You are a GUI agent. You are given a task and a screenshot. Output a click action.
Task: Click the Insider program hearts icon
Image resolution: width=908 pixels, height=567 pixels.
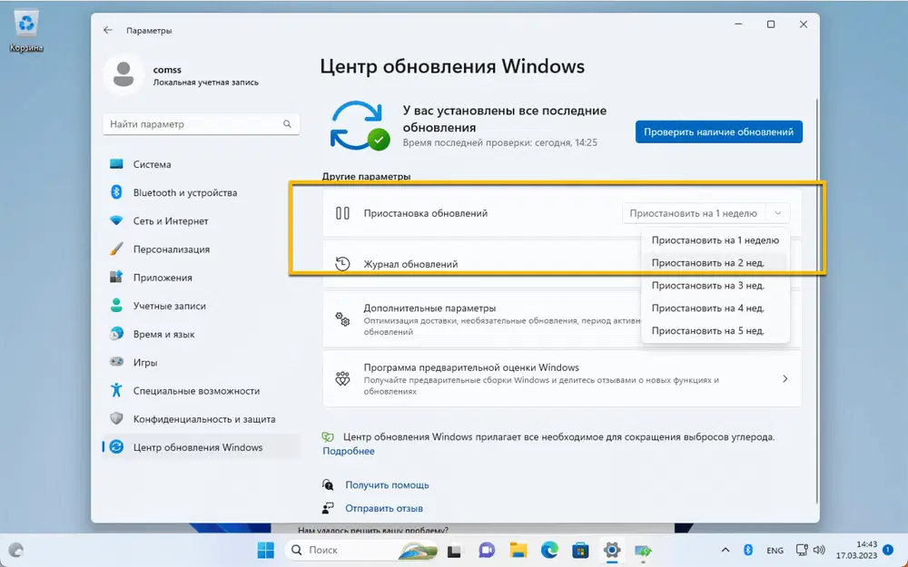click(342, 378)
